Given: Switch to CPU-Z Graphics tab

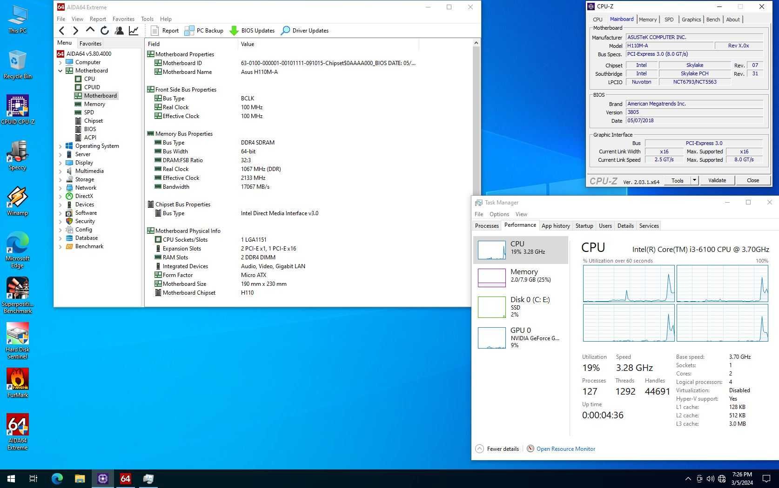Looking at the screenshot, I should coord(691,20).
